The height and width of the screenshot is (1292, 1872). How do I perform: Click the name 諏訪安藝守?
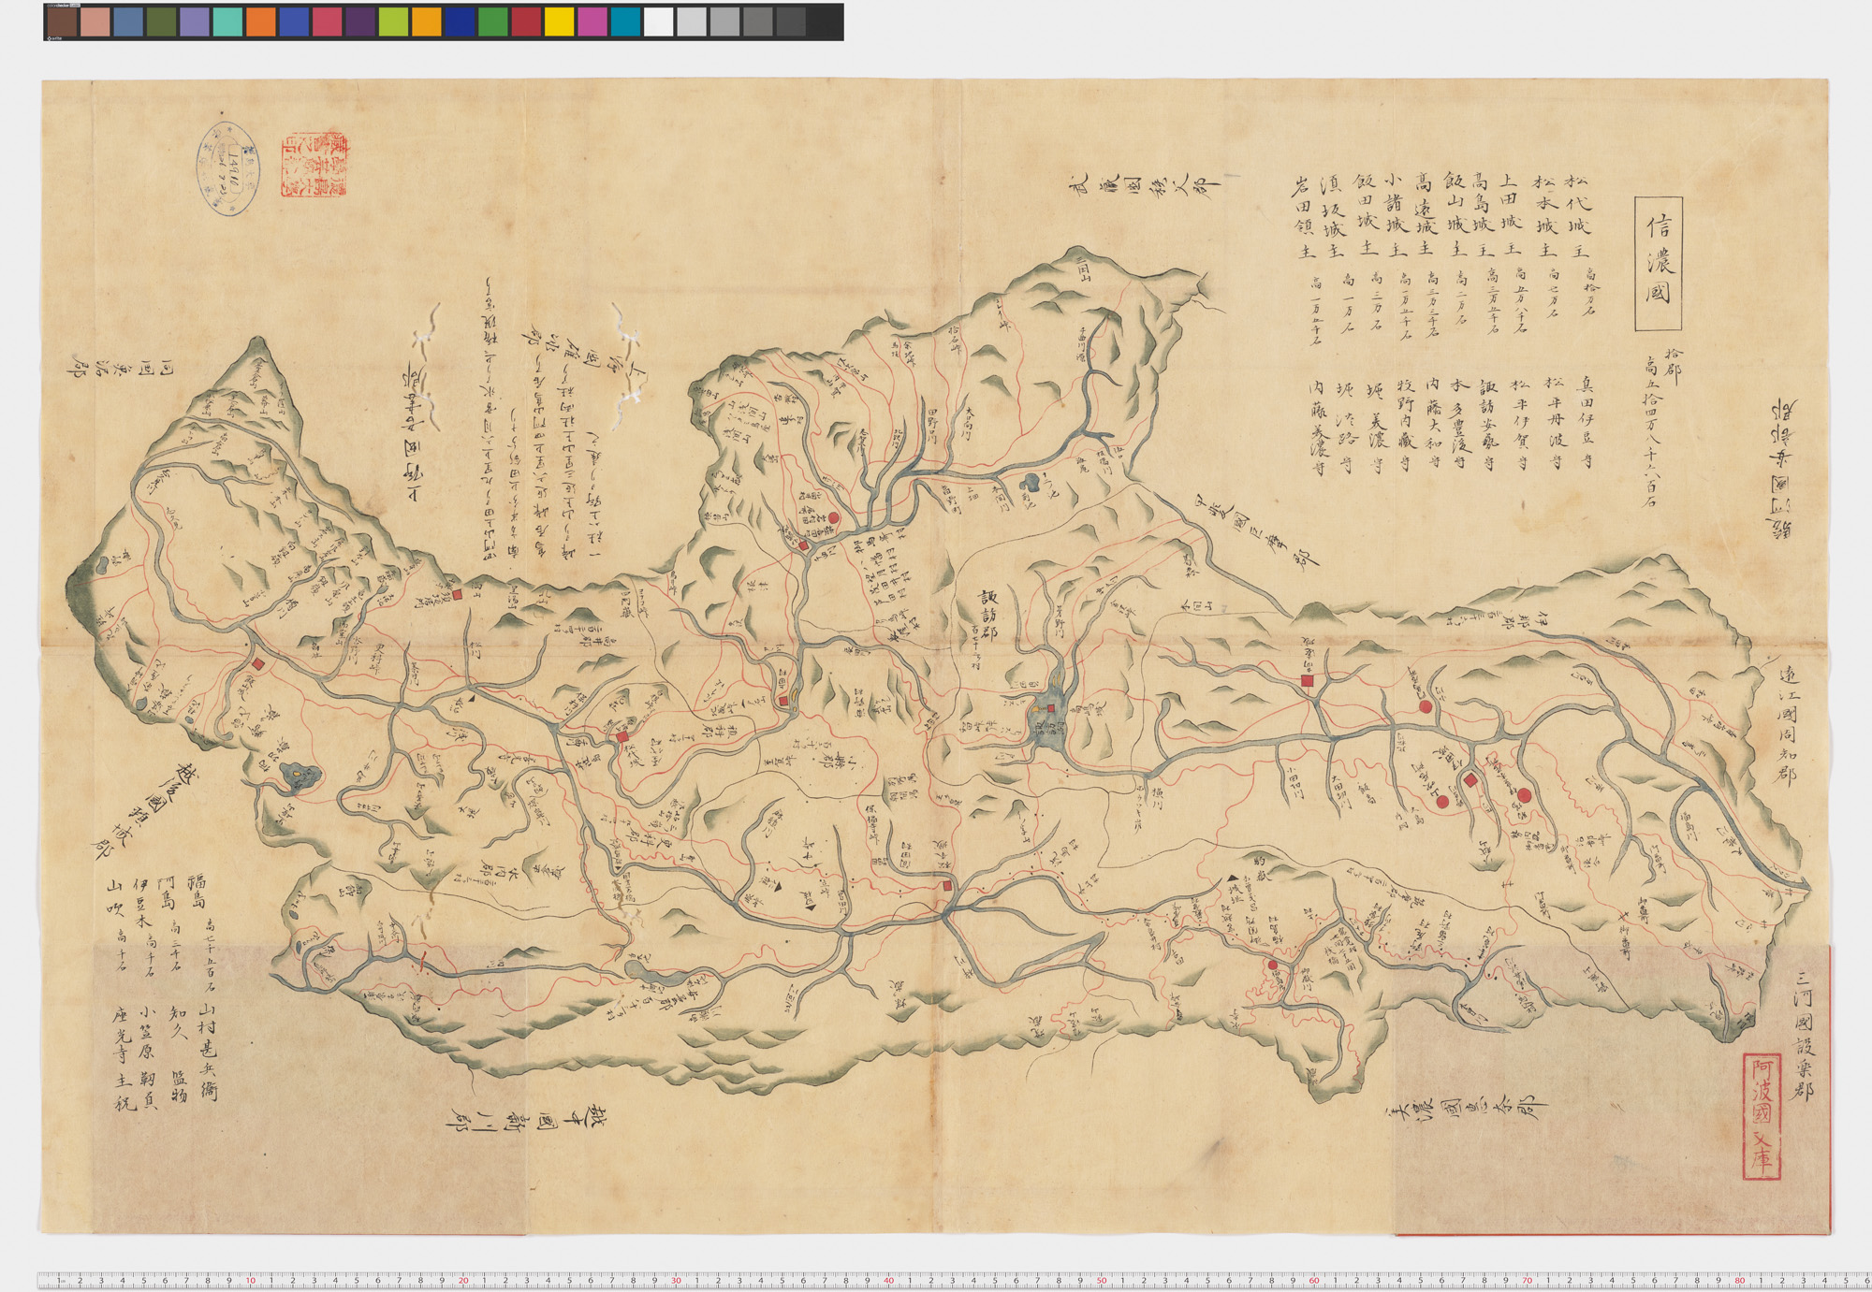1487,424
